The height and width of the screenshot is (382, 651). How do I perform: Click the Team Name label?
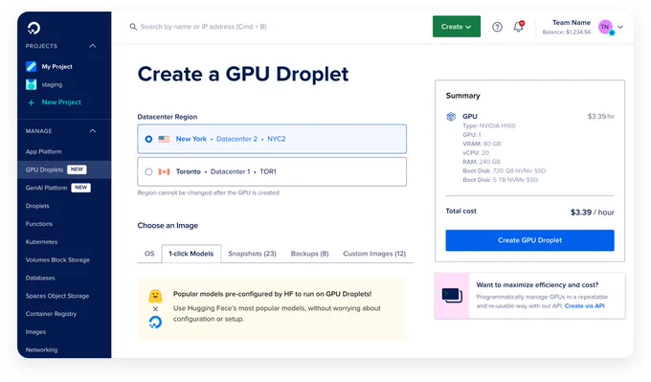click(x=572, y=23)
